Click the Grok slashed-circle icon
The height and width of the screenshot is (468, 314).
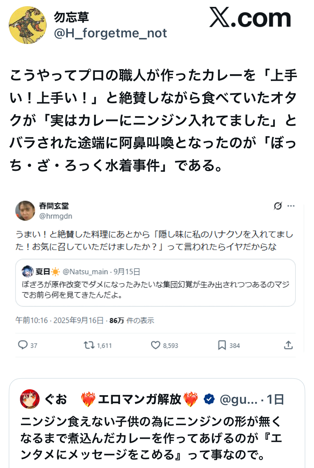(x=278, y=206)
